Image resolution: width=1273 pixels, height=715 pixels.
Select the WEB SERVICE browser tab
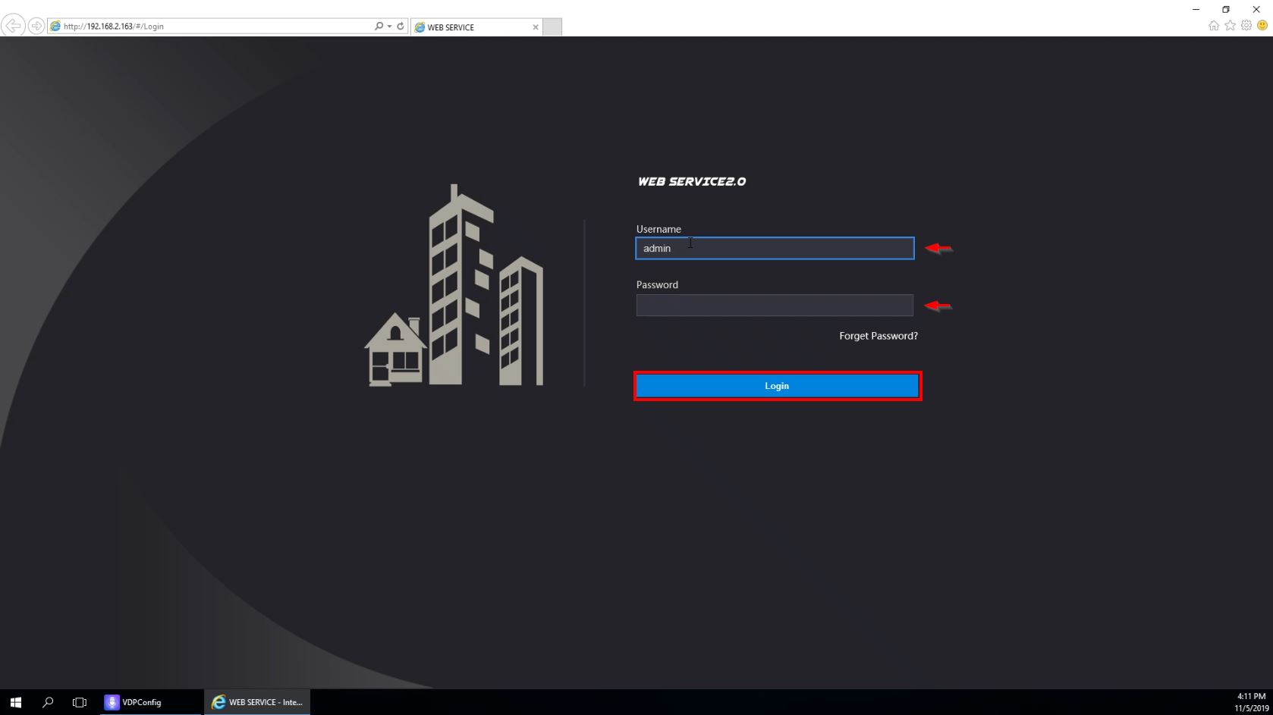click(476, 27)
